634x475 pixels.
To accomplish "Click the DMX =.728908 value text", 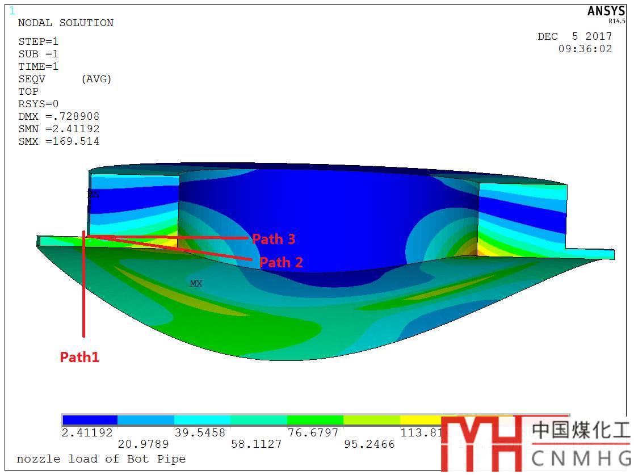I will click(58, 116).
